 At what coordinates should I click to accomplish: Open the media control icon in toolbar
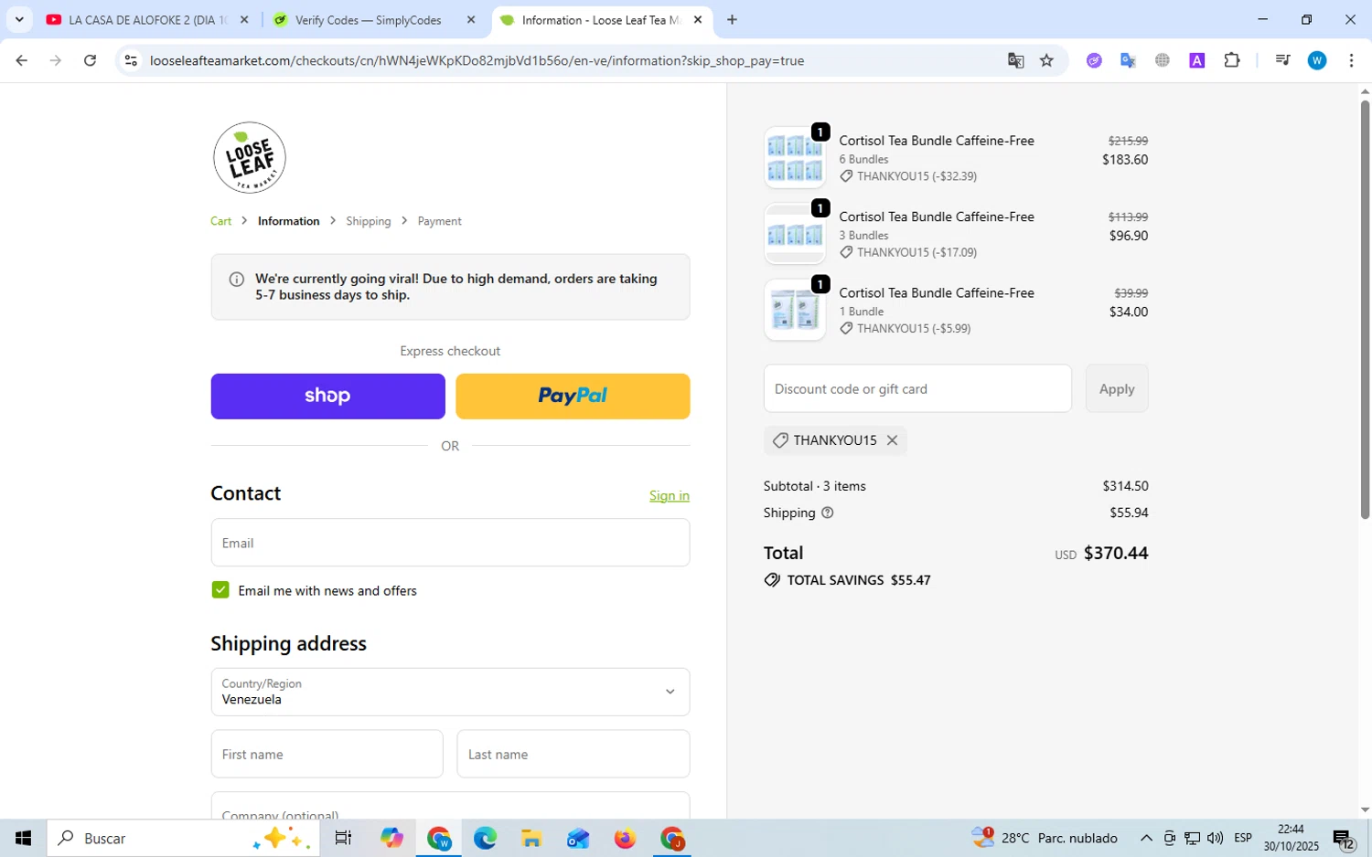coord(1282,60)
